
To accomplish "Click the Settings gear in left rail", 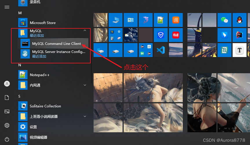I will pyautogui.click(x=7, y=125).
